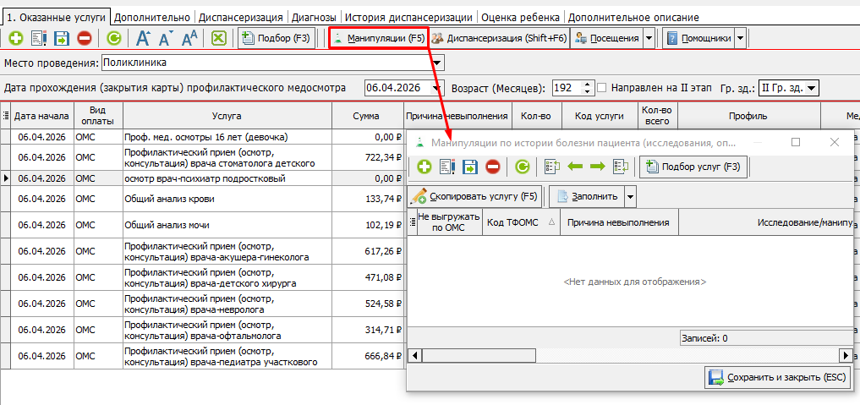Click the green add record icon in main toolbar
The height and width of the screenshot is (405, 860).
16,38
